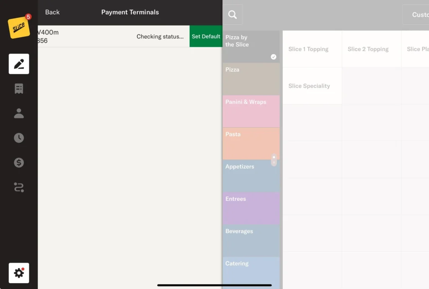The height and width of the screenshot is (289, 429).
Task: Go back from Payment Terminals
Action: pos(52,12)
